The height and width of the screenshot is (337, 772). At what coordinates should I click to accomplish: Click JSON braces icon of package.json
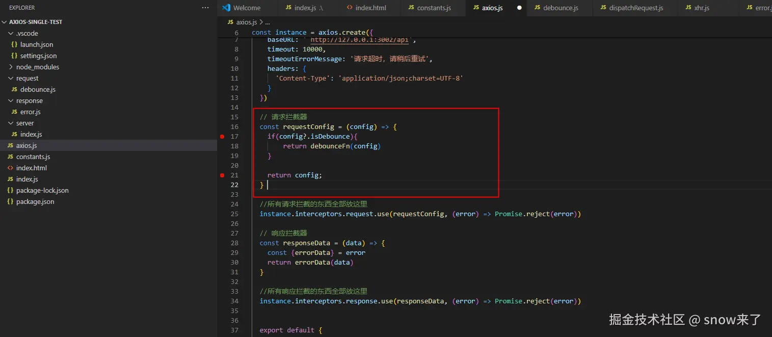11,201
